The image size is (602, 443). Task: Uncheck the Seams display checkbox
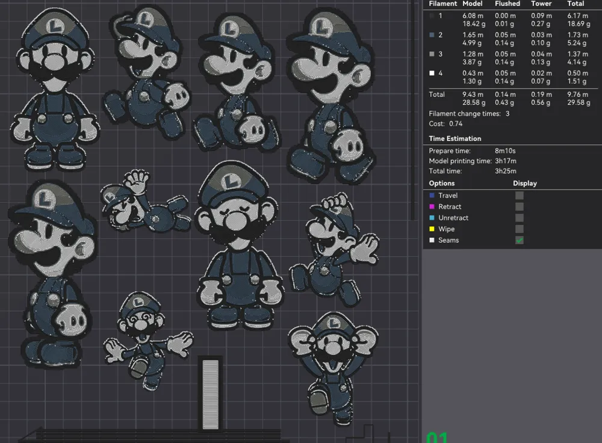519,240
